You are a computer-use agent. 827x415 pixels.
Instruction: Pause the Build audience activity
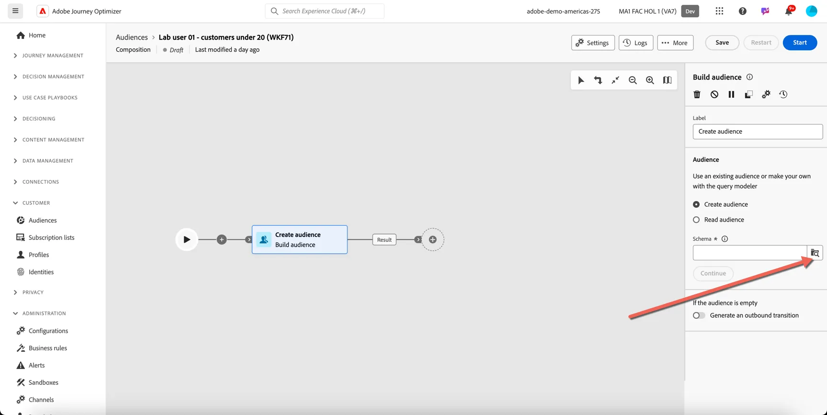click(731, 94)
